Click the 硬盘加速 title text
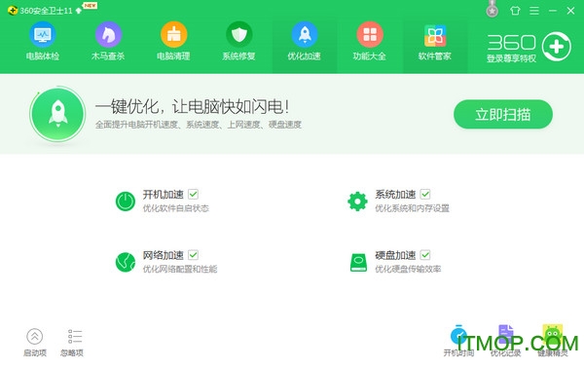 (x=395, y=255)
